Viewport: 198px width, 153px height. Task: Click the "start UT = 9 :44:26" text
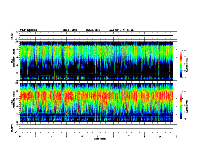click(x=121, y=30)
